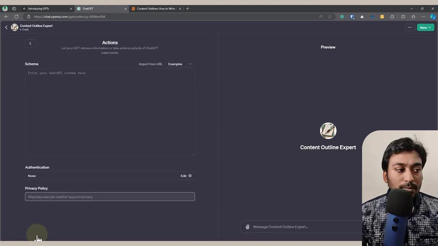Click the back arrow beside Actions heading

[30, 43]
